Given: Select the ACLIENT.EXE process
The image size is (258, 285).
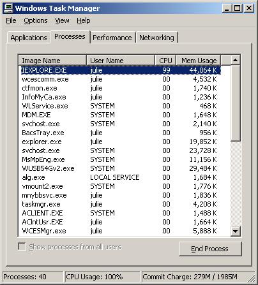Looking at the screenshot, I should tap(121, 213).
